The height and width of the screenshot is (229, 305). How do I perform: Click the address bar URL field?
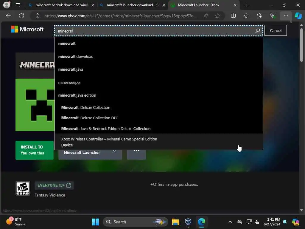coord(120,16)
